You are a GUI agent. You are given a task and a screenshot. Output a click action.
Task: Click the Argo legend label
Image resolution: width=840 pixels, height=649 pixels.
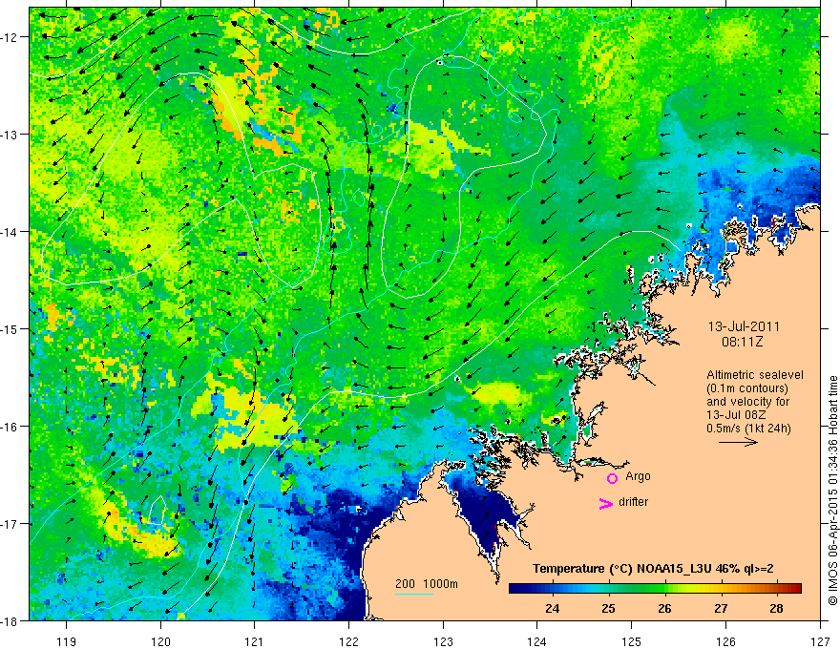pyautogui.click(x=638, y=476)
